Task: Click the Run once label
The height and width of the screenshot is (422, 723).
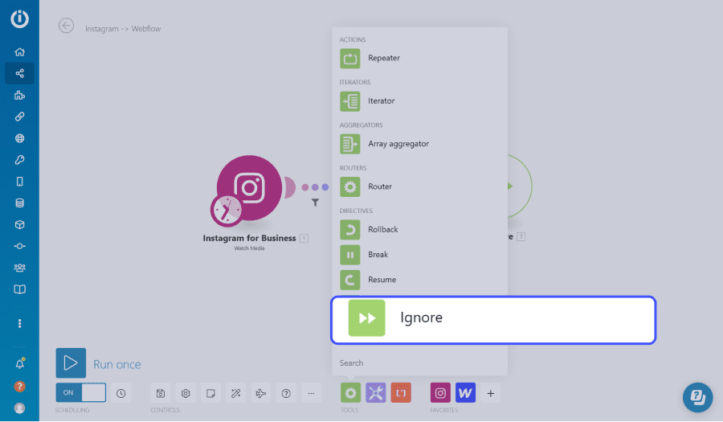Action: click(117, 364)
